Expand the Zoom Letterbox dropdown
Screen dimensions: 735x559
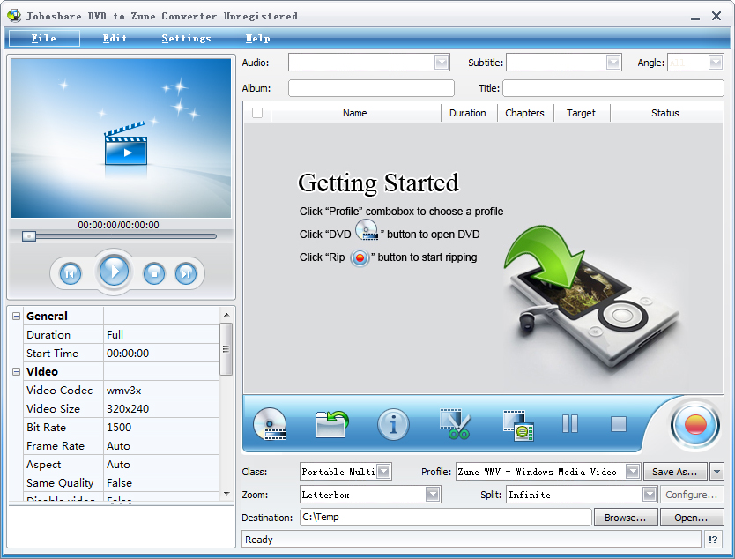coord(433,495)
